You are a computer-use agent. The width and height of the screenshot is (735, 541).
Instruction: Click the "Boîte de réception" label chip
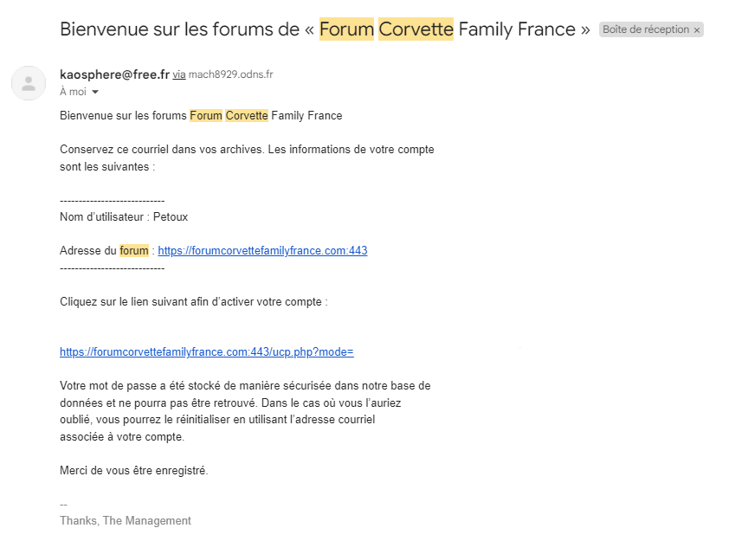point(645,29)
